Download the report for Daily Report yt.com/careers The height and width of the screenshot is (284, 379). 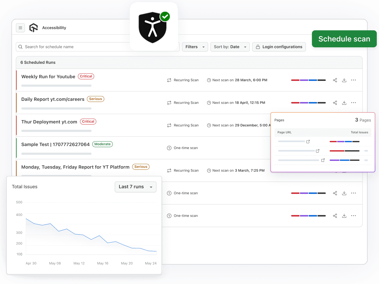coord(344,103)
